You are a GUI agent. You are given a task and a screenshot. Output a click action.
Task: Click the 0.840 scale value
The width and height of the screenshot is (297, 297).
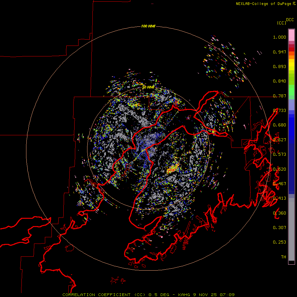tap(280, 81)
